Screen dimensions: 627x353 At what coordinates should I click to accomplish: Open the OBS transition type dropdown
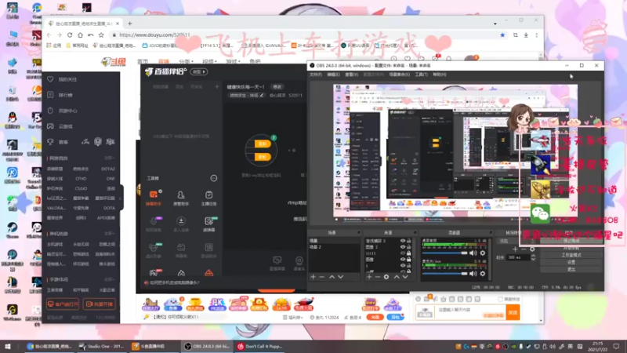pos(517,241)
